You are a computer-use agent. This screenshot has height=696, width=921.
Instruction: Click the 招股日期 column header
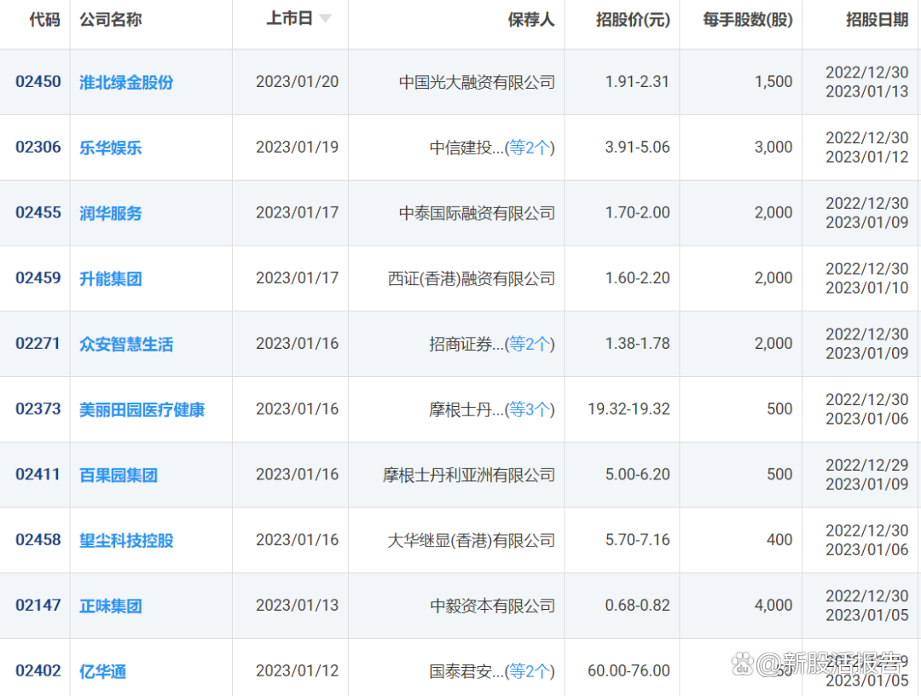[x=878, y=20]
